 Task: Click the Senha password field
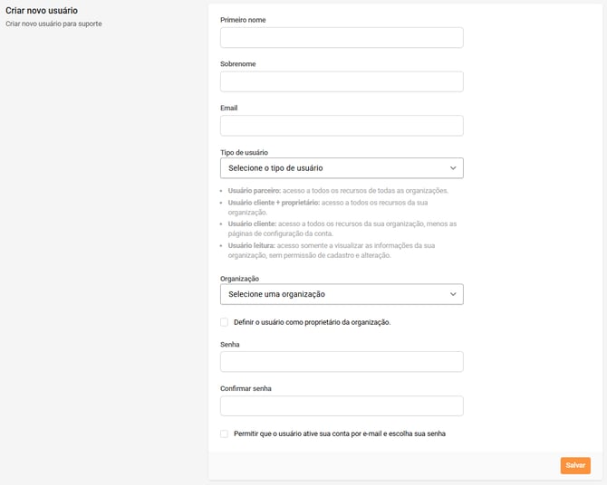[342, 362]
